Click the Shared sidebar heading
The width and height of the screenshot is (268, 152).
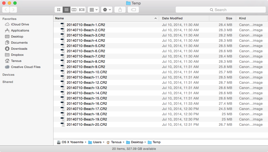point(8,82)
